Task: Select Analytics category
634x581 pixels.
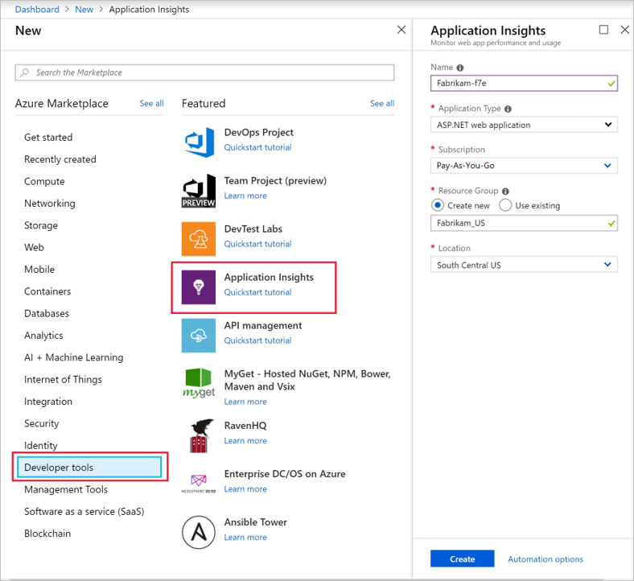Action: click(43, 336)
